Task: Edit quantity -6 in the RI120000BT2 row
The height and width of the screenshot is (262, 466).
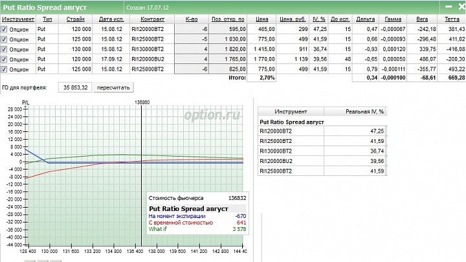Action: click(x=192, y=29)
